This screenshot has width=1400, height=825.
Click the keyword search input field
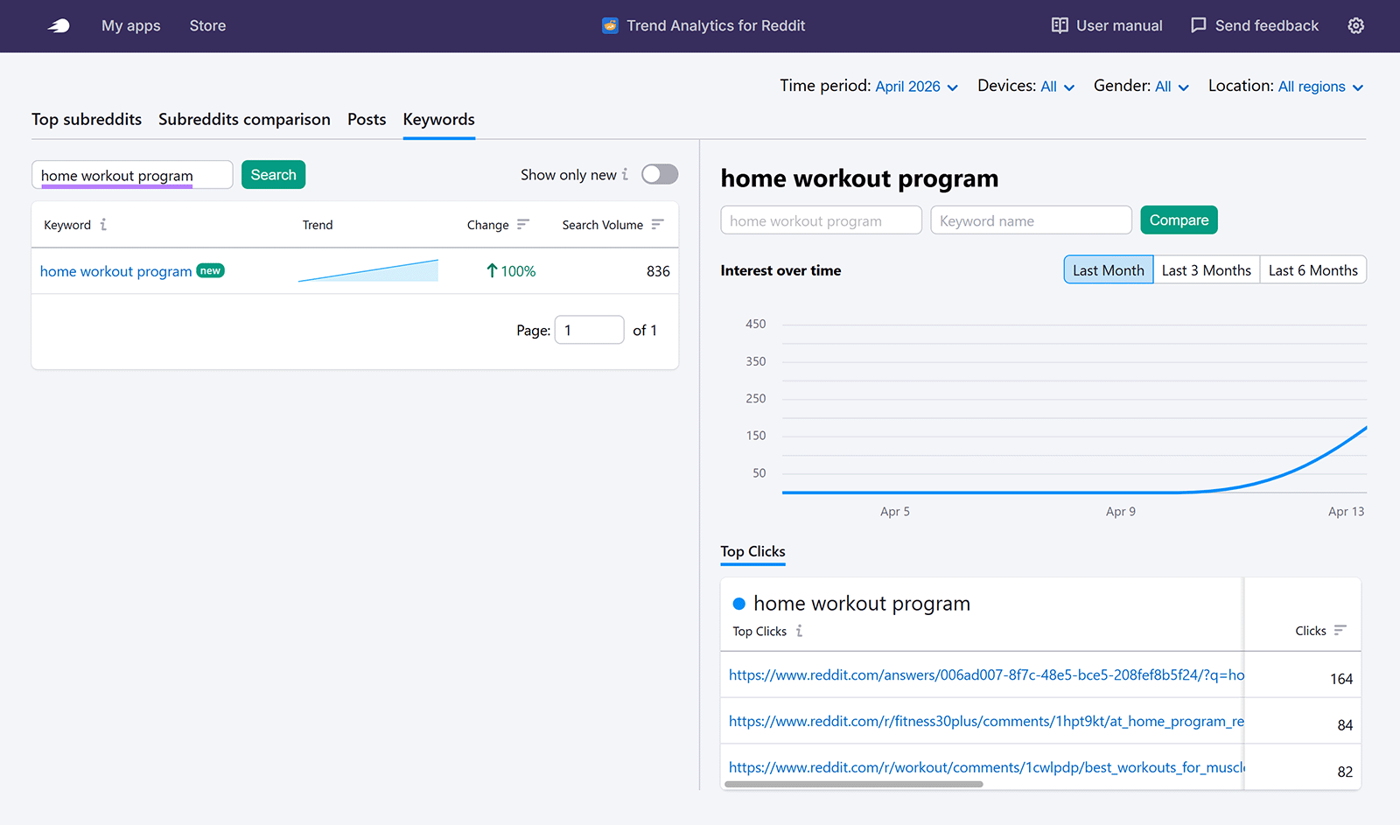[132, 175]
